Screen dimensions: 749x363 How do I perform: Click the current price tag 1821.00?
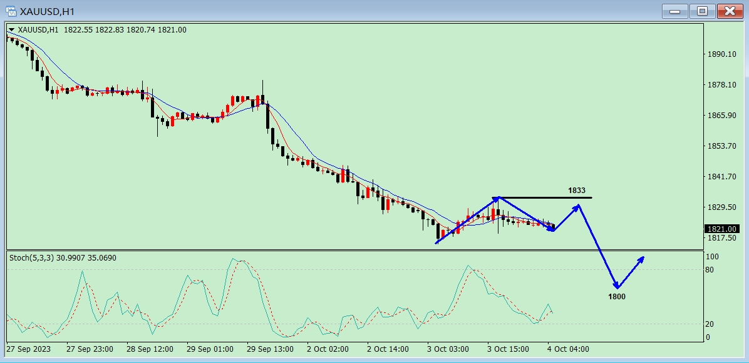pos(721,229)
